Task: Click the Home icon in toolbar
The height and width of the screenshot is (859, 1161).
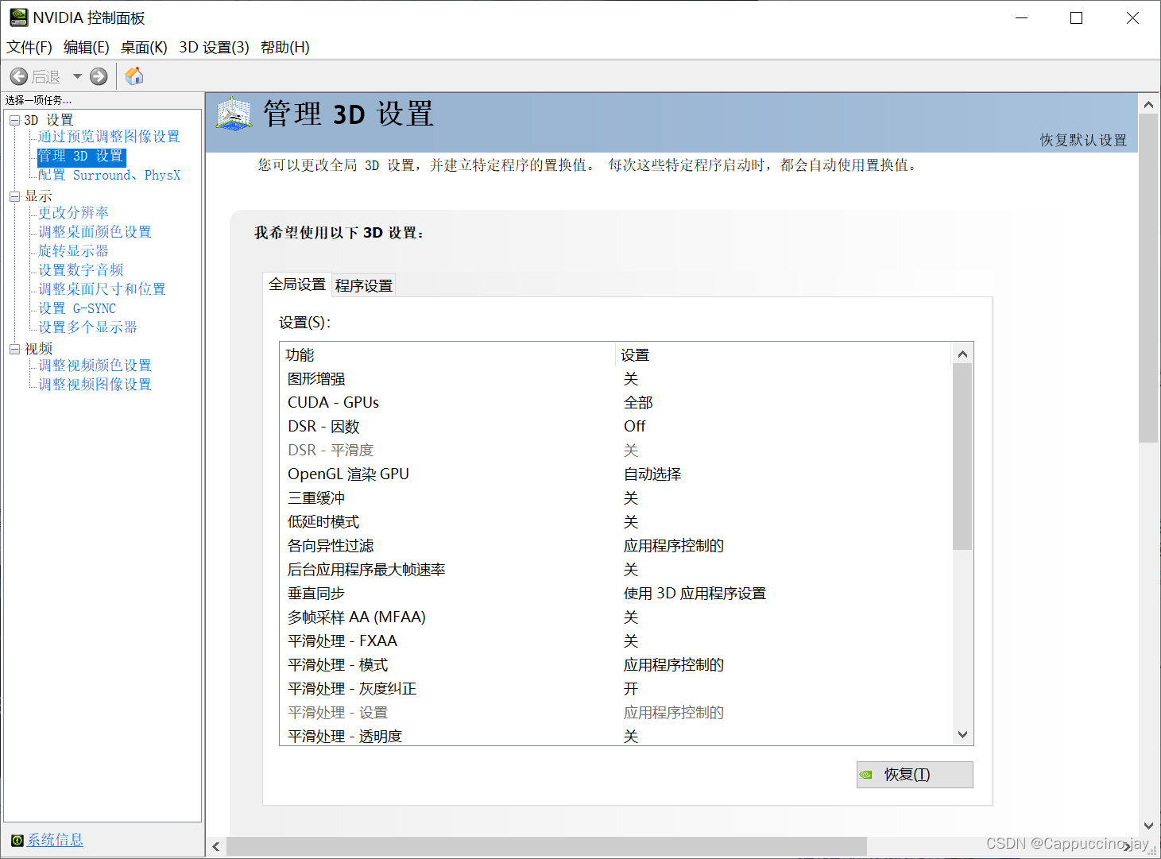Action: point(135,75)
